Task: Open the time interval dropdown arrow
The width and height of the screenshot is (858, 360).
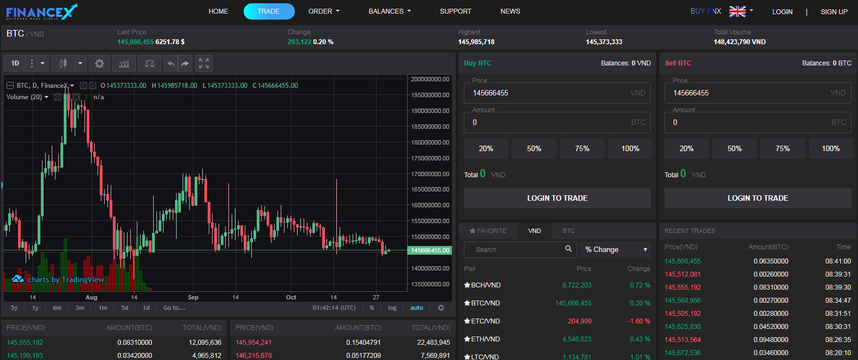Action: [43, 63]
